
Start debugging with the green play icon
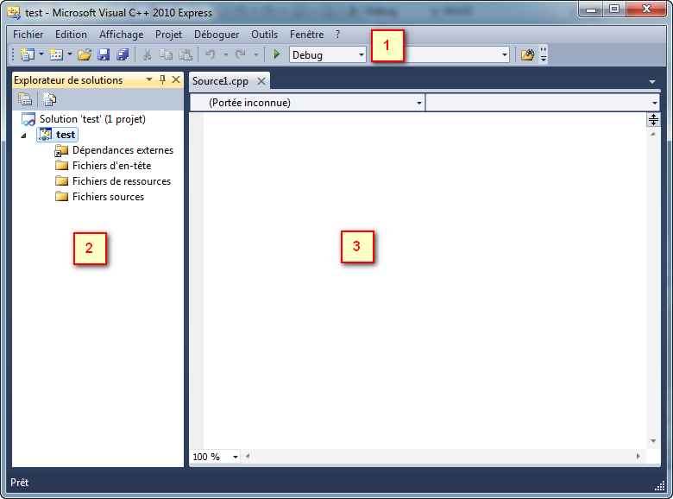[x=277, y=54]
